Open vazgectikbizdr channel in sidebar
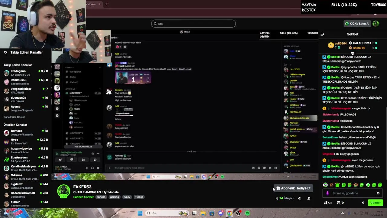The image size is (387, 218). (x=26, y=91)
